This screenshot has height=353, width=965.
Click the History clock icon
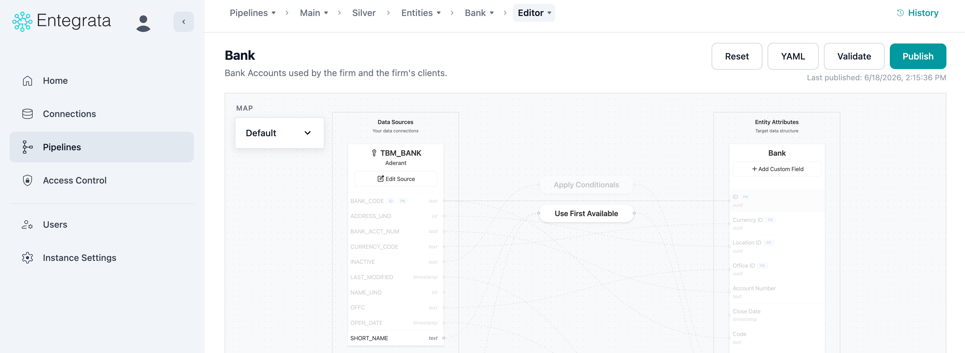(x=900, y=13)
